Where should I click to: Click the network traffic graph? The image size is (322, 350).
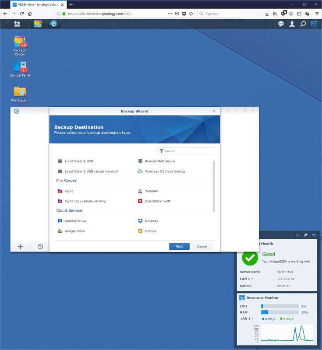(x=287, y=333)
